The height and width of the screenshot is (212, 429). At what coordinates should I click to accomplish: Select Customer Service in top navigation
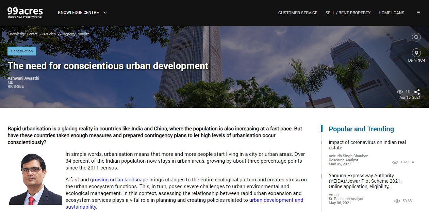click(x=298, y=13)
